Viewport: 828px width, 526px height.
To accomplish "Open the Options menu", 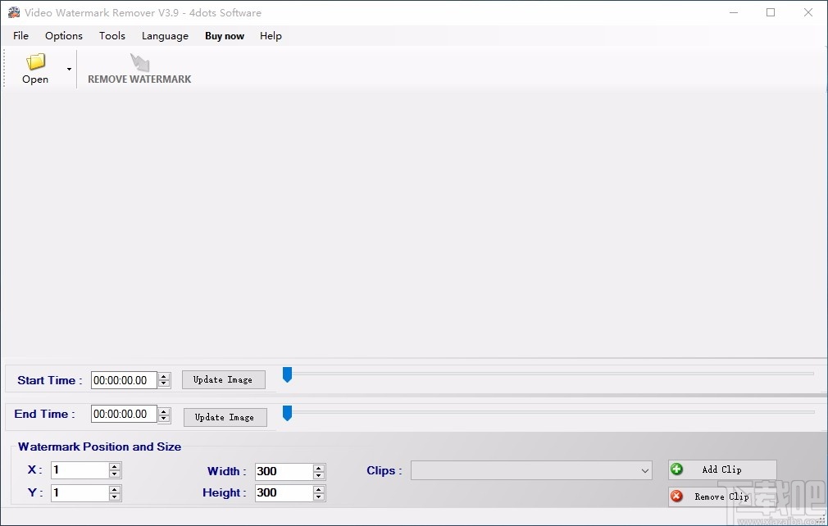I will (64, 36).
